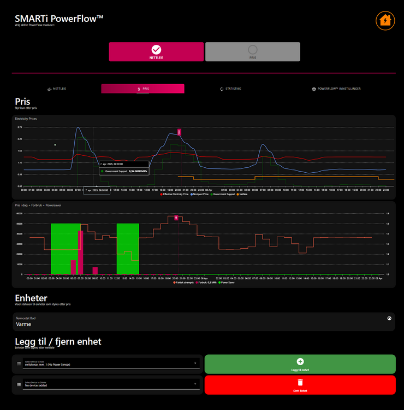Click the trash icon on Slett Enhet
This screenshot has height=410, width=404.
300,382
